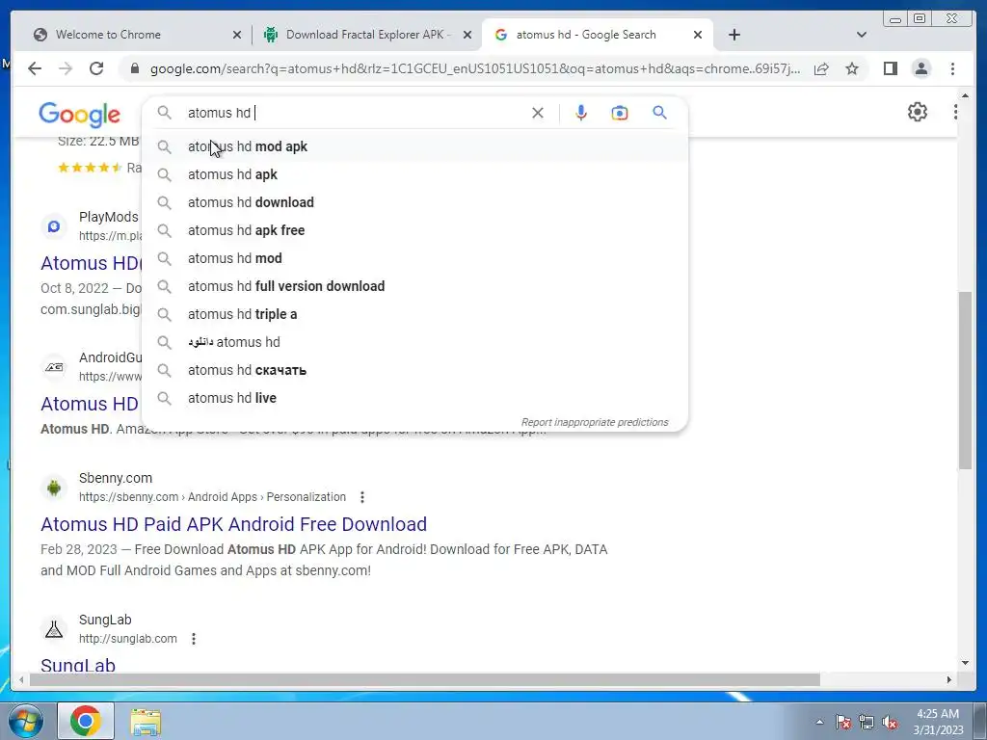Viewport: 987px width, 740px height.
Task: Open Atomus HD Paid APK Android Free Download
Action: (233, 524)
